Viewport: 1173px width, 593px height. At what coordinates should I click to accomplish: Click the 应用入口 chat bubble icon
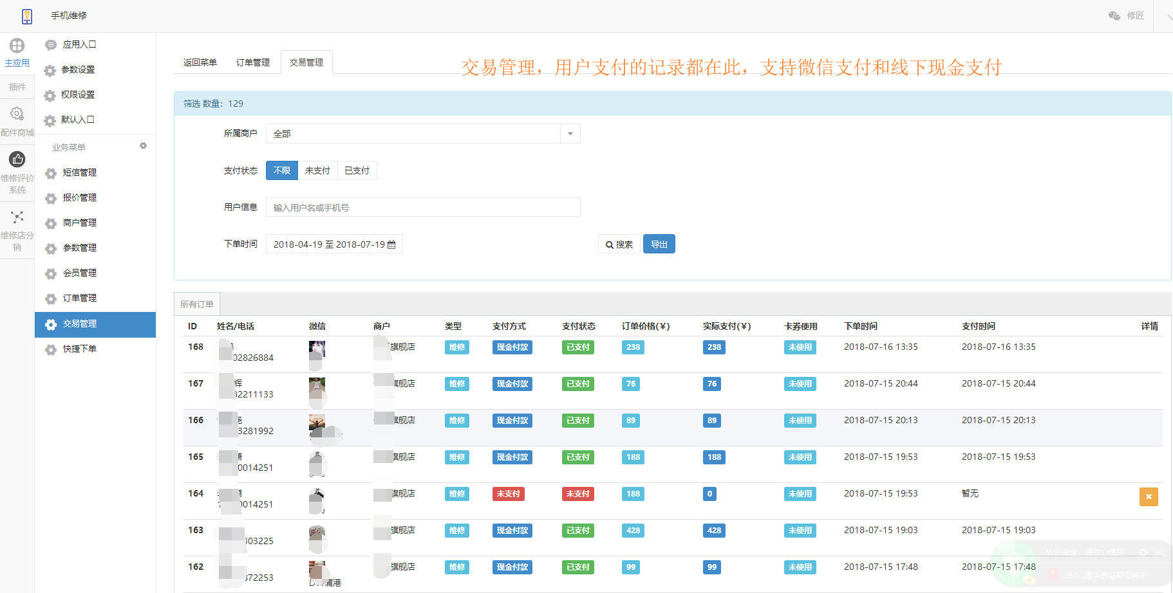(51, 44)
